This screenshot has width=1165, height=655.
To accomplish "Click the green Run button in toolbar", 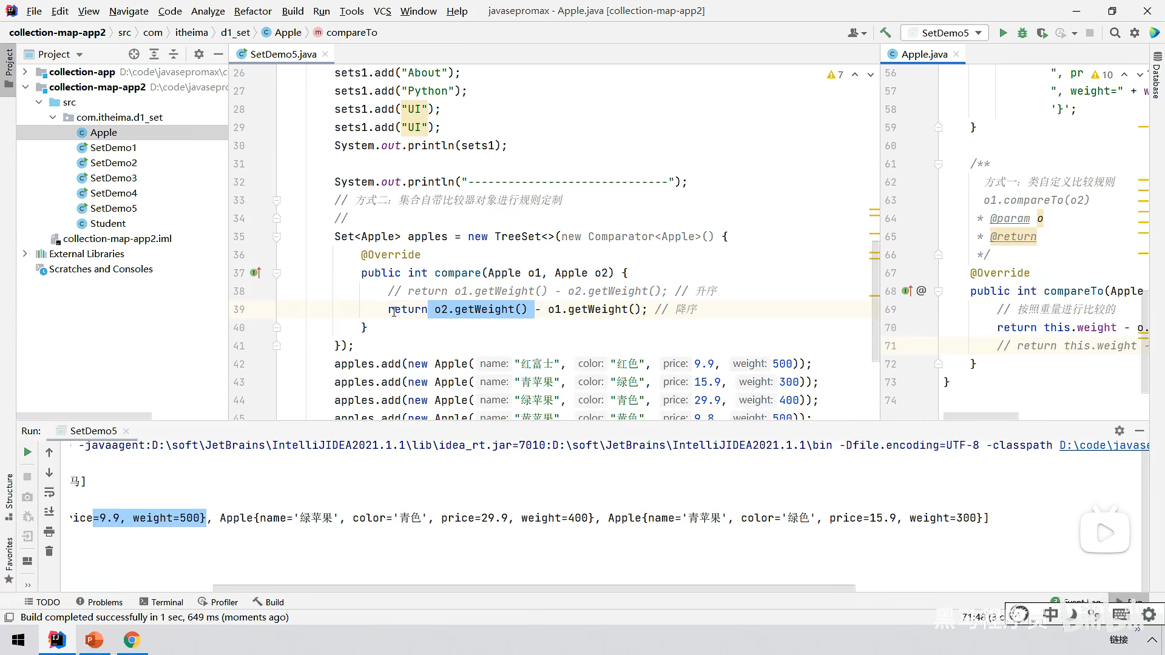I will (x=1003, y=33).
